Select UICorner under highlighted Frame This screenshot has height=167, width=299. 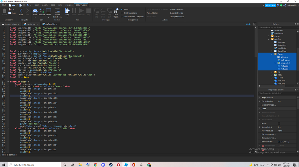click(284, 57)
